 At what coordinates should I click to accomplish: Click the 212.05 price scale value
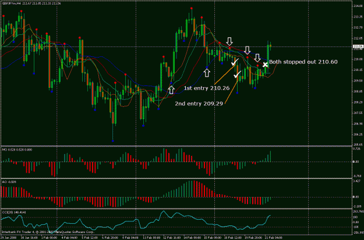[x=358, y=38]
